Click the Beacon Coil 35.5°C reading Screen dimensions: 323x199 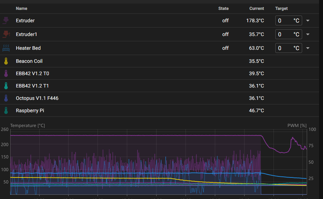256,61
